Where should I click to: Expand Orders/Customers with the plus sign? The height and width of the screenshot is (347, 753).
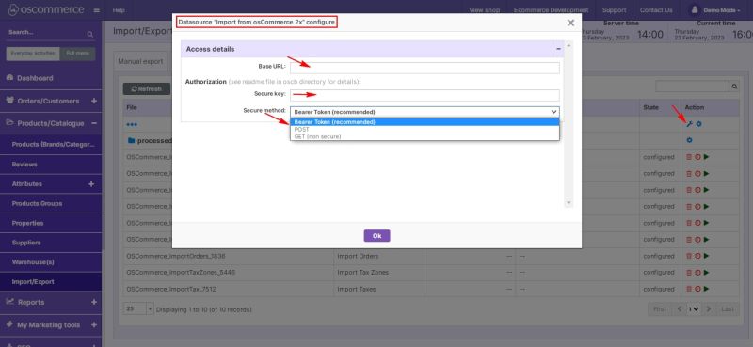point(93,101)
